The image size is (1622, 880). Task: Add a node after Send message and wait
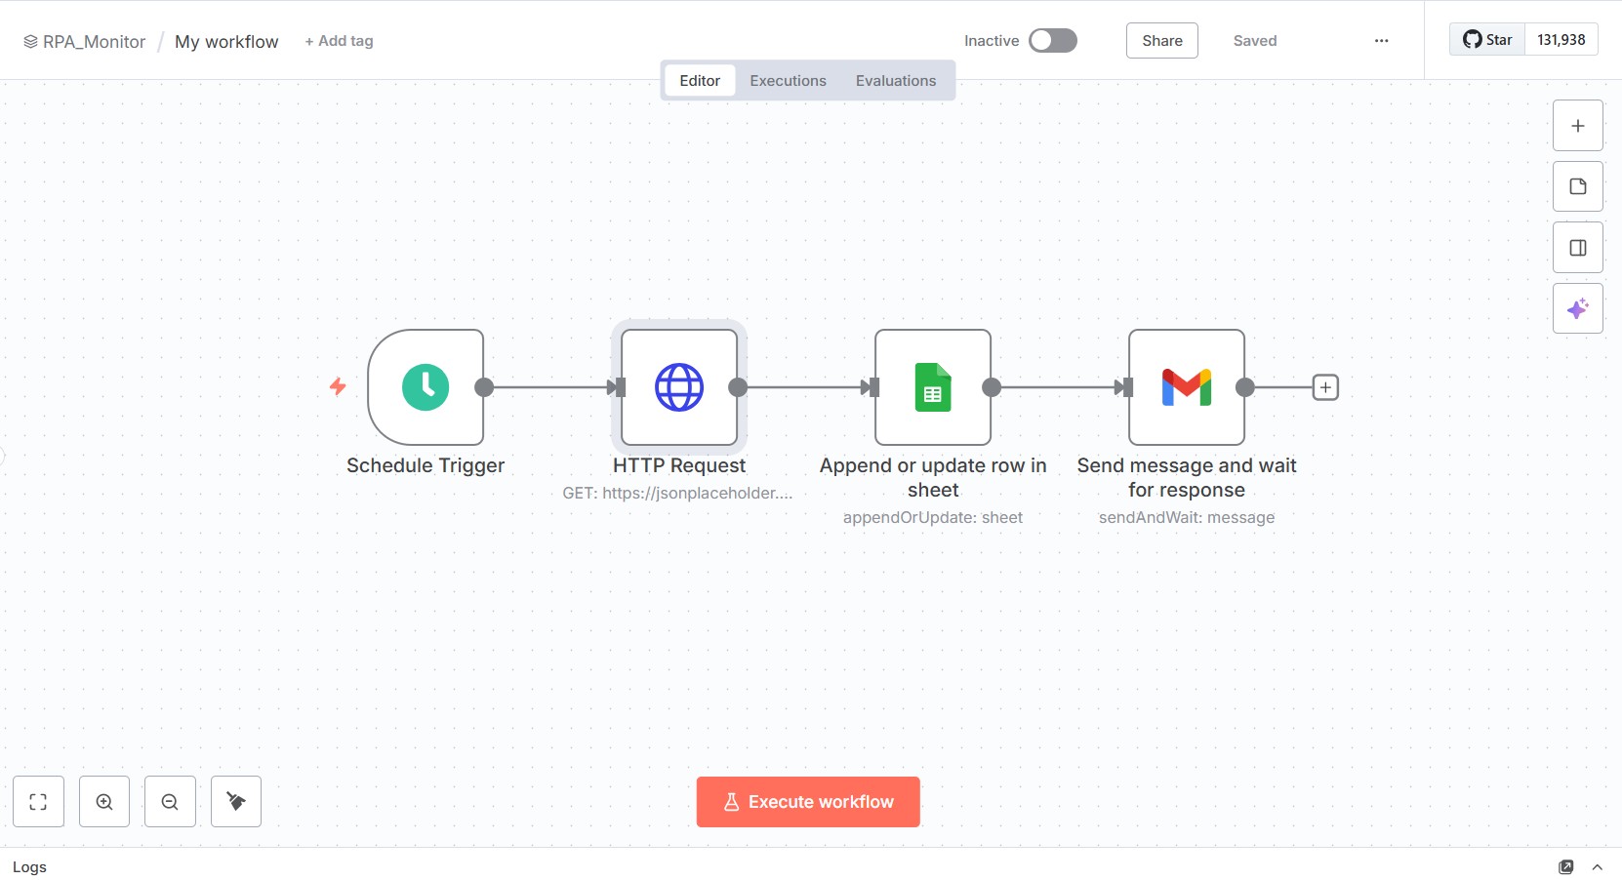point(1325,387)
